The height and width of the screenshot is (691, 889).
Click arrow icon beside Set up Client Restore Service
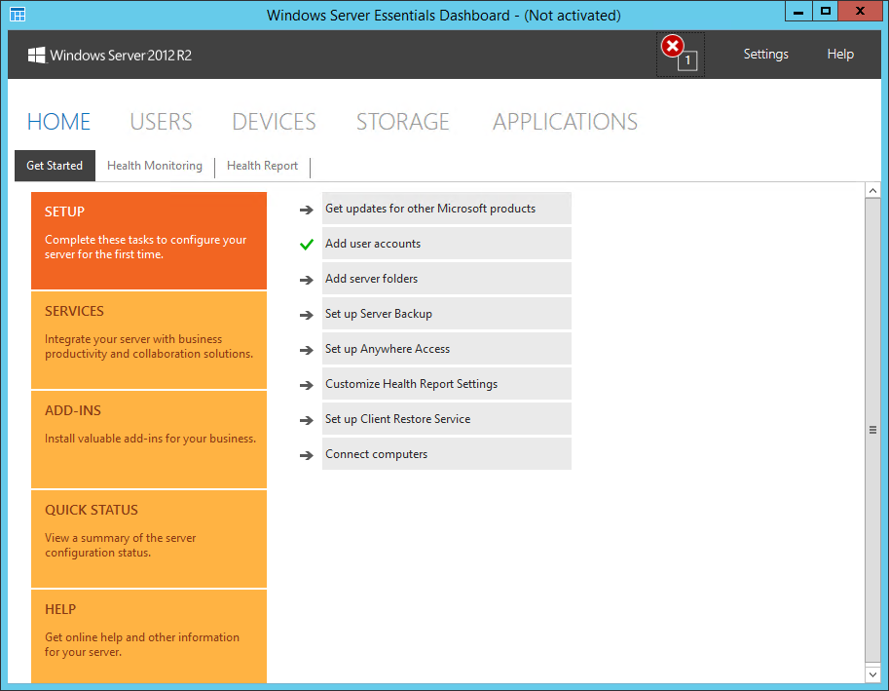point(306,420)
